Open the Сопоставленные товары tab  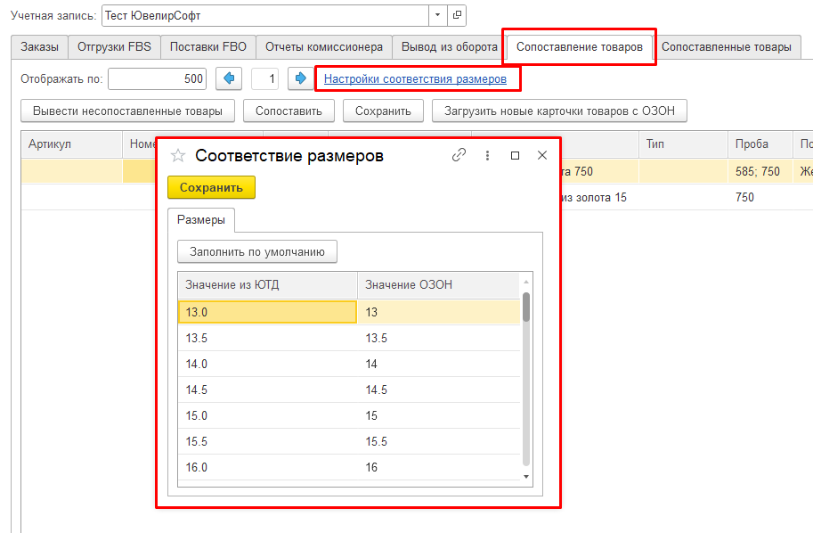tap(726, 46)
